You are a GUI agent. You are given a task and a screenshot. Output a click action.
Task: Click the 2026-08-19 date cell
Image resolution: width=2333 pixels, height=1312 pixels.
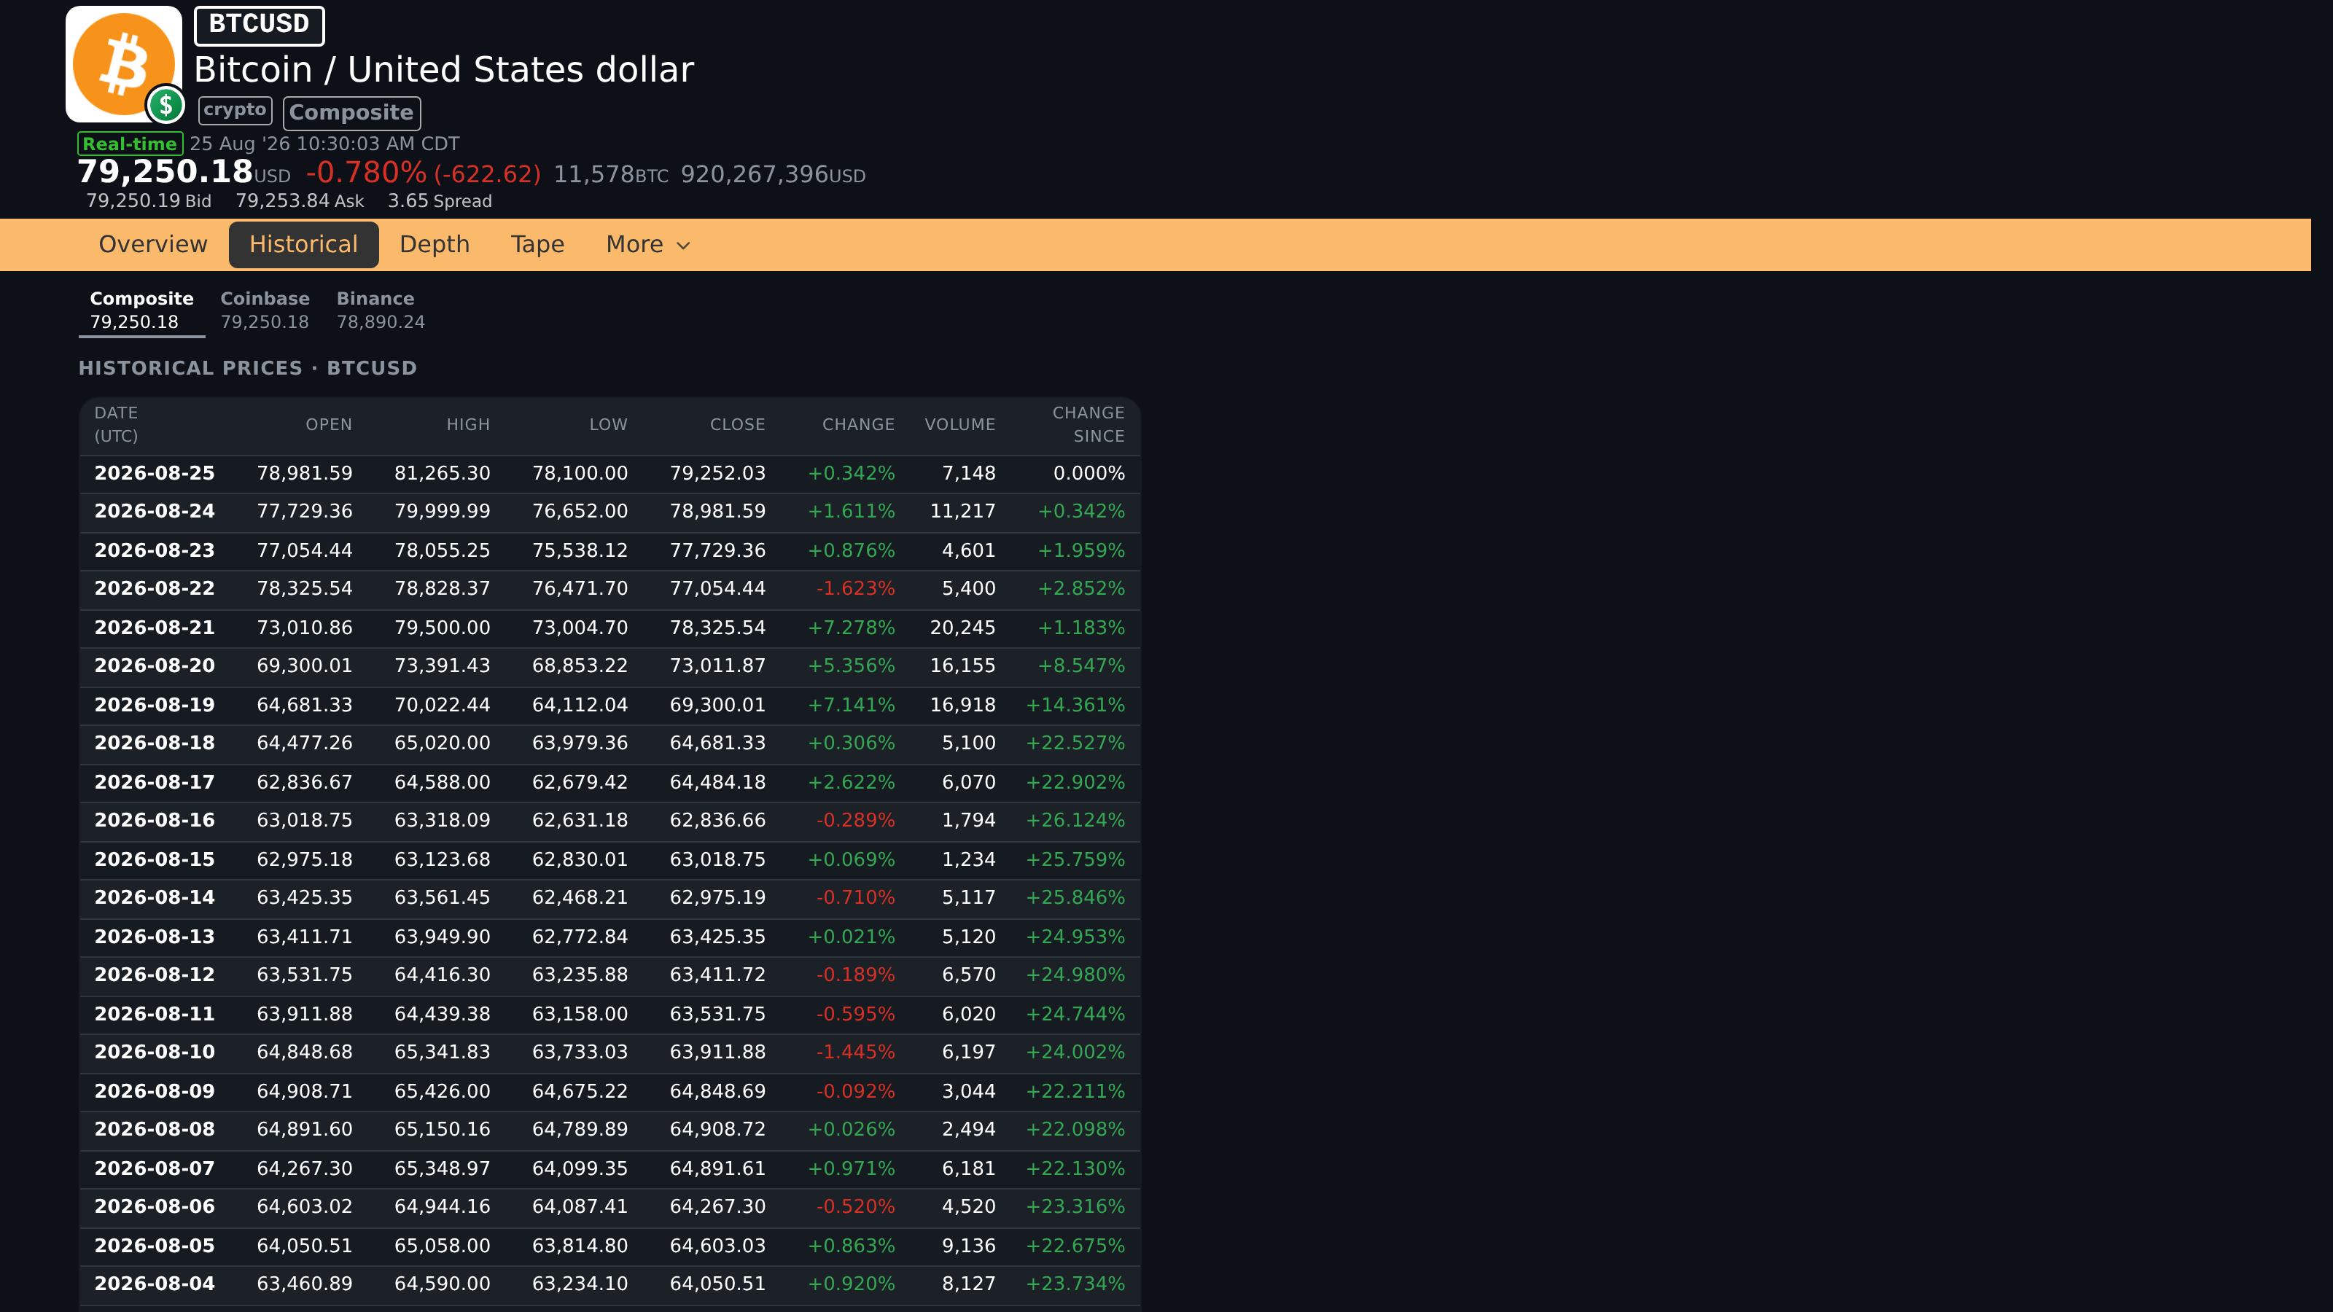[x=155, y=706]
